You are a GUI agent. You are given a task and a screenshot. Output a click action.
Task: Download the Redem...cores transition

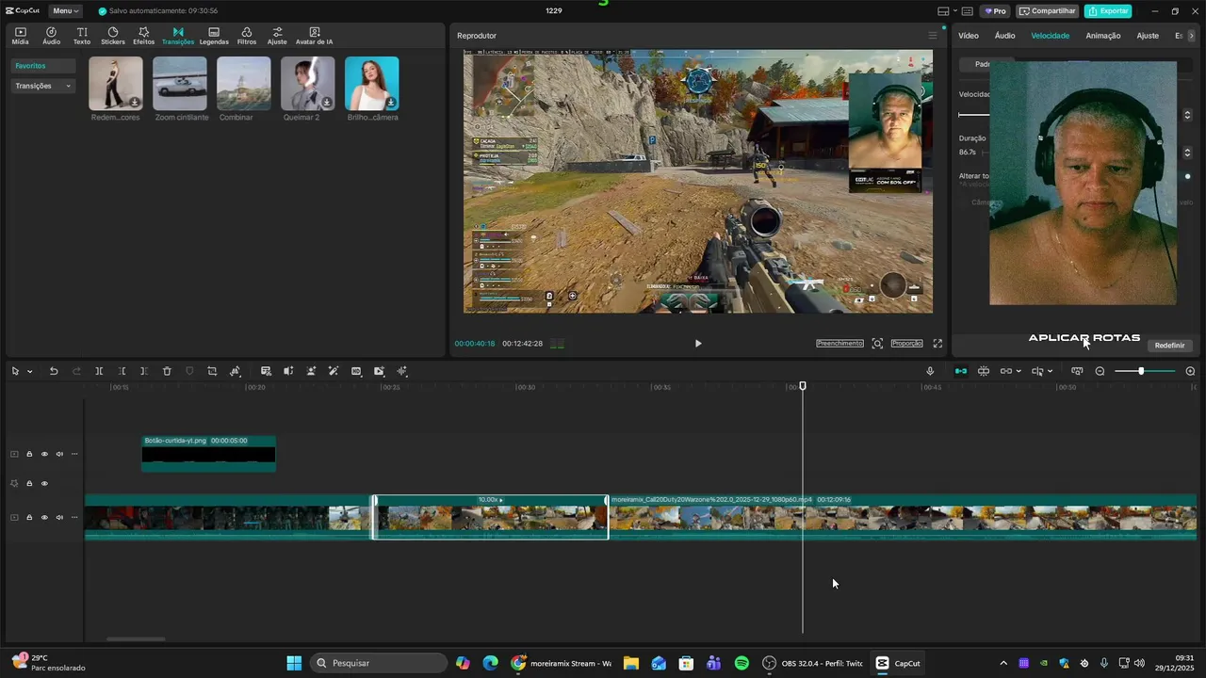(135, 102)
